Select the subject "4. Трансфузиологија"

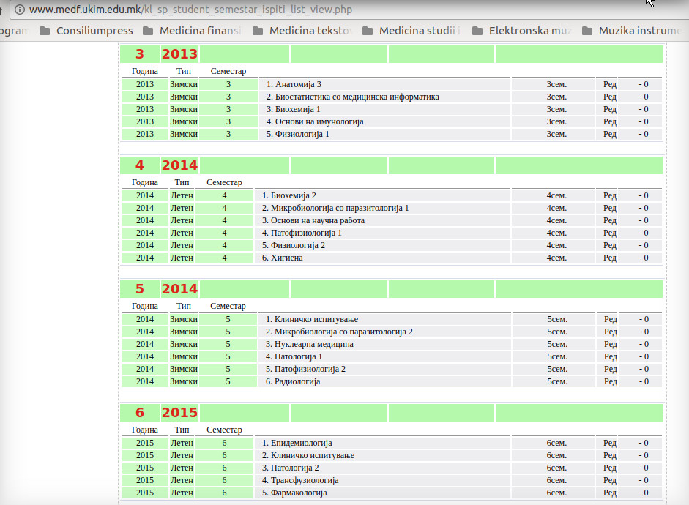(300, 480)
